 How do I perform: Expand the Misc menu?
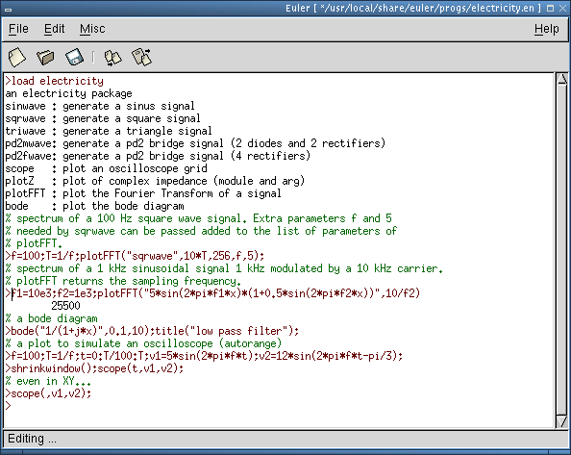pyautogui.click(x=92, y=29)
